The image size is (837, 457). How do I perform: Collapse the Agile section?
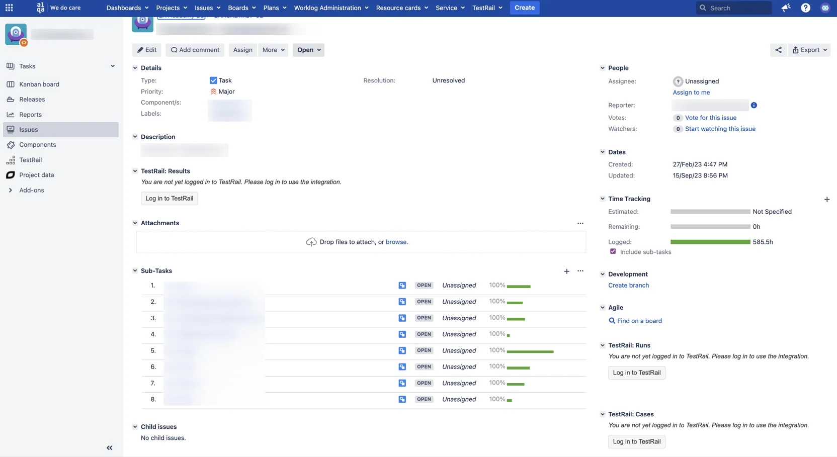(x=602, y=307)
